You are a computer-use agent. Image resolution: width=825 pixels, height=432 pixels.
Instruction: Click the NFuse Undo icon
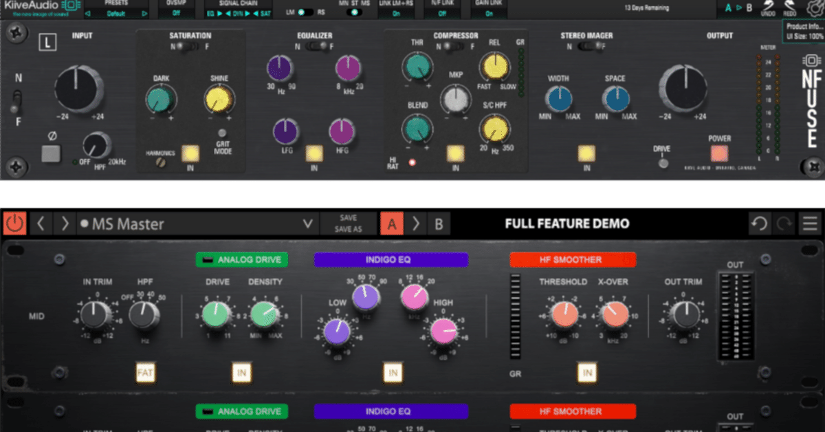click(768, 8)
